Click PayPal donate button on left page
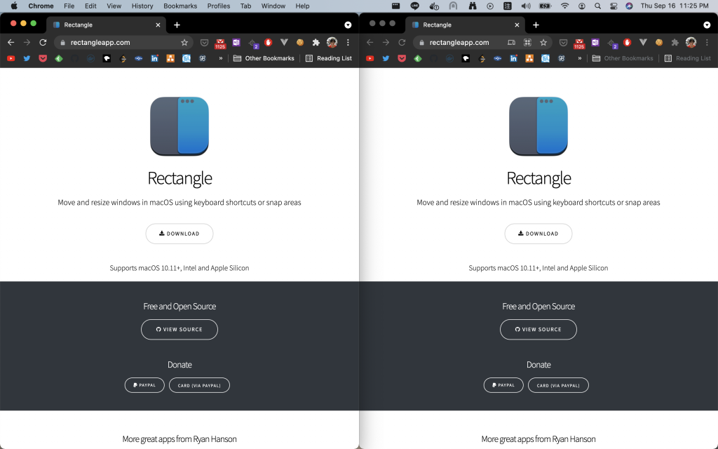The image size is (718, 449). click(144, 385)
